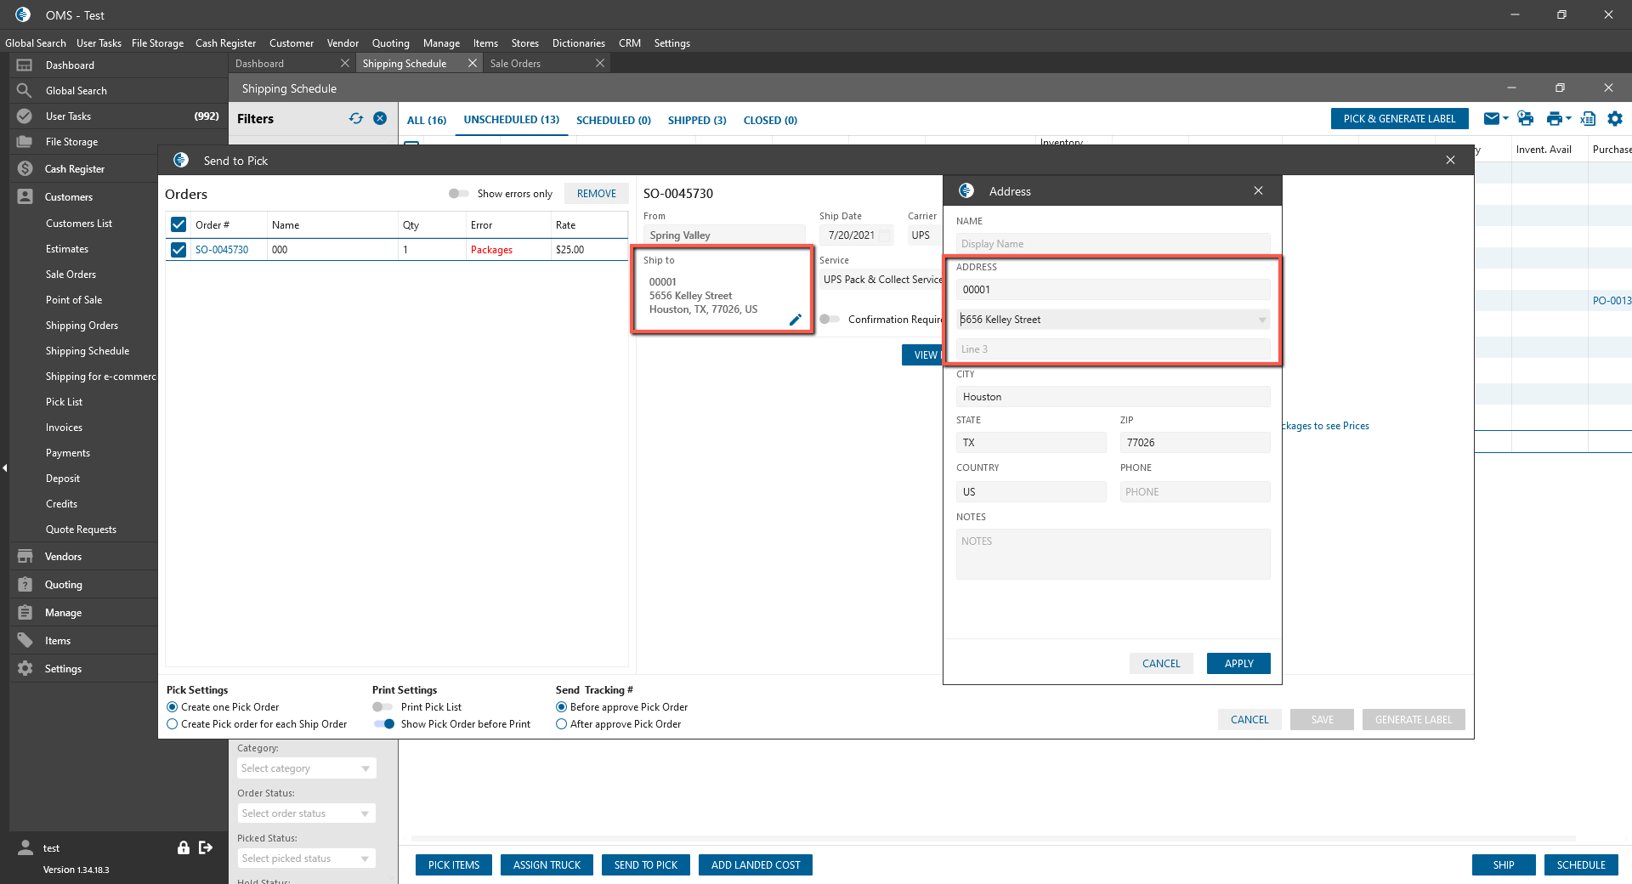Expand the 5656 Kelley Street address dropdown

1262,320
